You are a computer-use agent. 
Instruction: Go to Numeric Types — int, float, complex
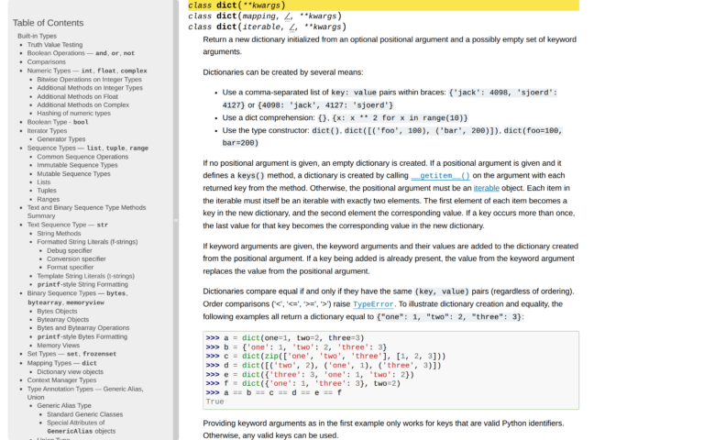(x=87, y=71)
